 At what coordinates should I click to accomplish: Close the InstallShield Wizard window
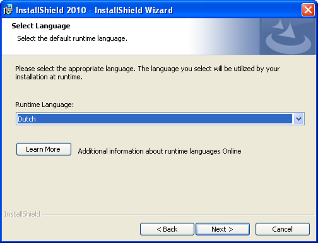pos(308,10)
